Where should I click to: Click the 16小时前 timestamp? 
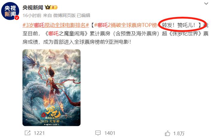coord(32,15)
